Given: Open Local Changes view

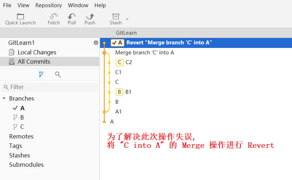Looking at the screenshot, I should point(37,52).
